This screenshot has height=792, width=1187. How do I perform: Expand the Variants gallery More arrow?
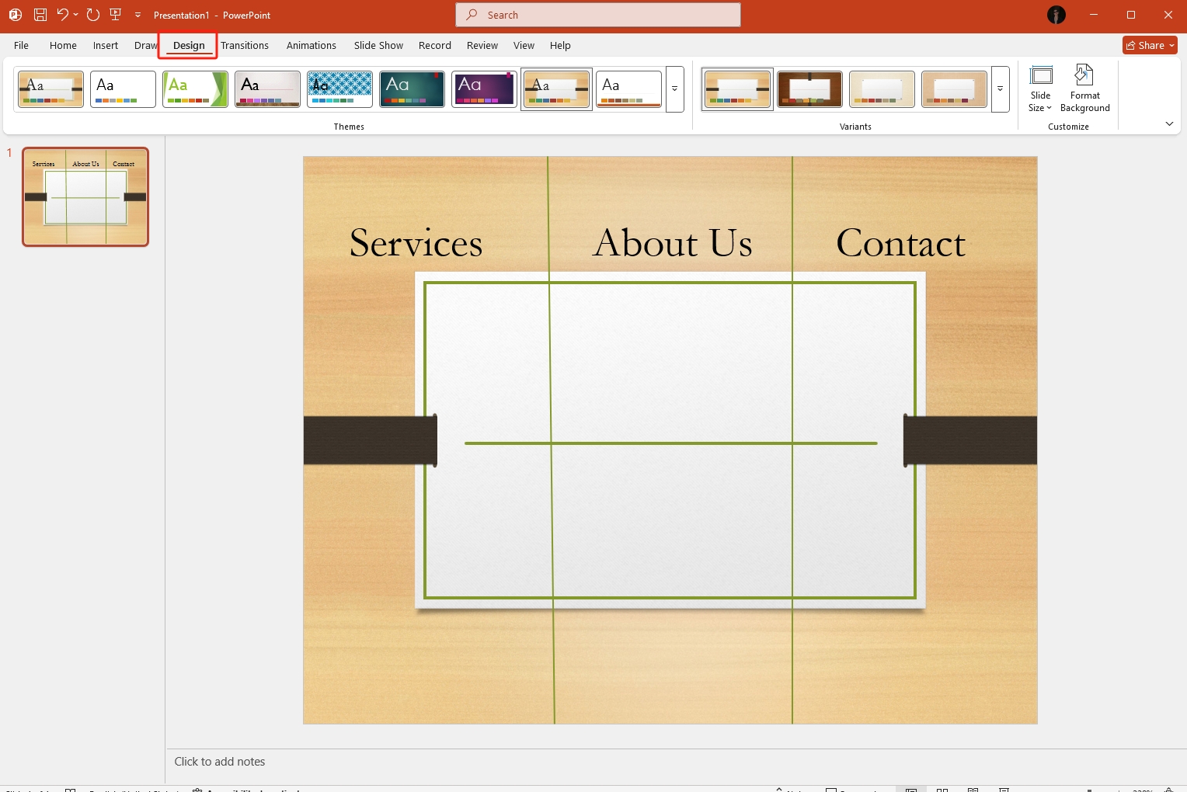[x=1001, y=89]
